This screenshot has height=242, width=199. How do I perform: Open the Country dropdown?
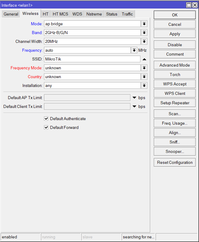pyautogui.click(x=144, y=77)
